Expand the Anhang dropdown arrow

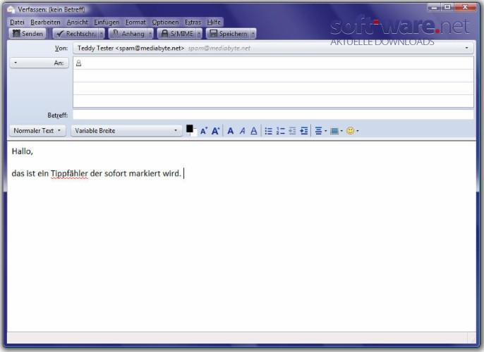click(x=150, y=34)
